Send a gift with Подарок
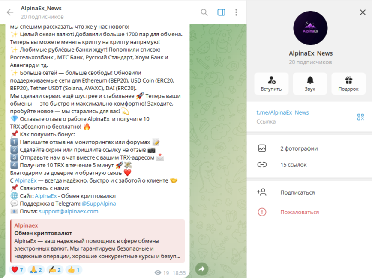The height and width of the screenshot is (278, 372). 348,83
